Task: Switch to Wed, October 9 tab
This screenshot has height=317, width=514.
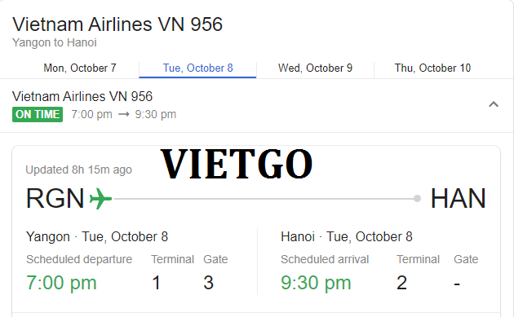Action: tap(315, 68)
